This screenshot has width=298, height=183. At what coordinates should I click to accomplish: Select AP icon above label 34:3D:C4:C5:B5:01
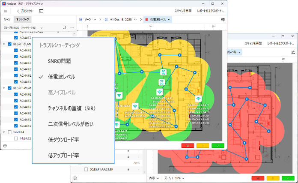coord(135,106)
